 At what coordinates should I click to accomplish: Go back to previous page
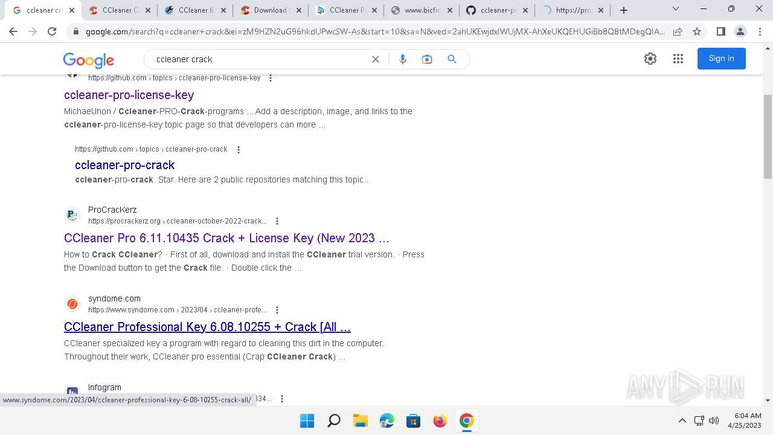click(13, 31)
